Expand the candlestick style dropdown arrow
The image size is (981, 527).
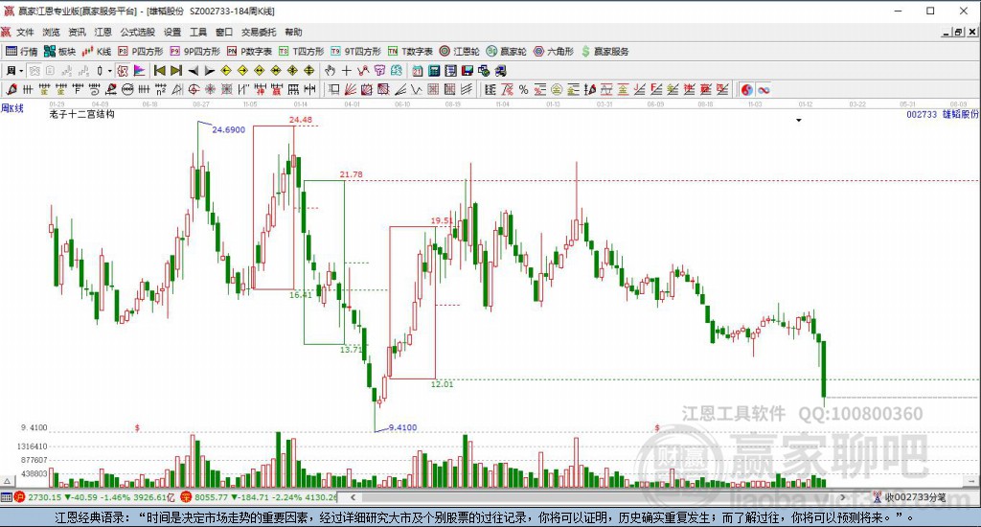click(109, 71)
